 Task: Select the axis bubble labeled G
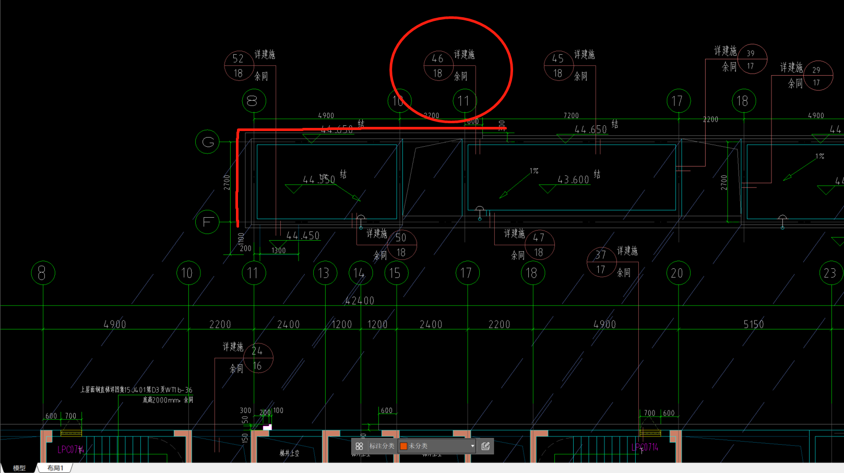(x=207, y=142)
